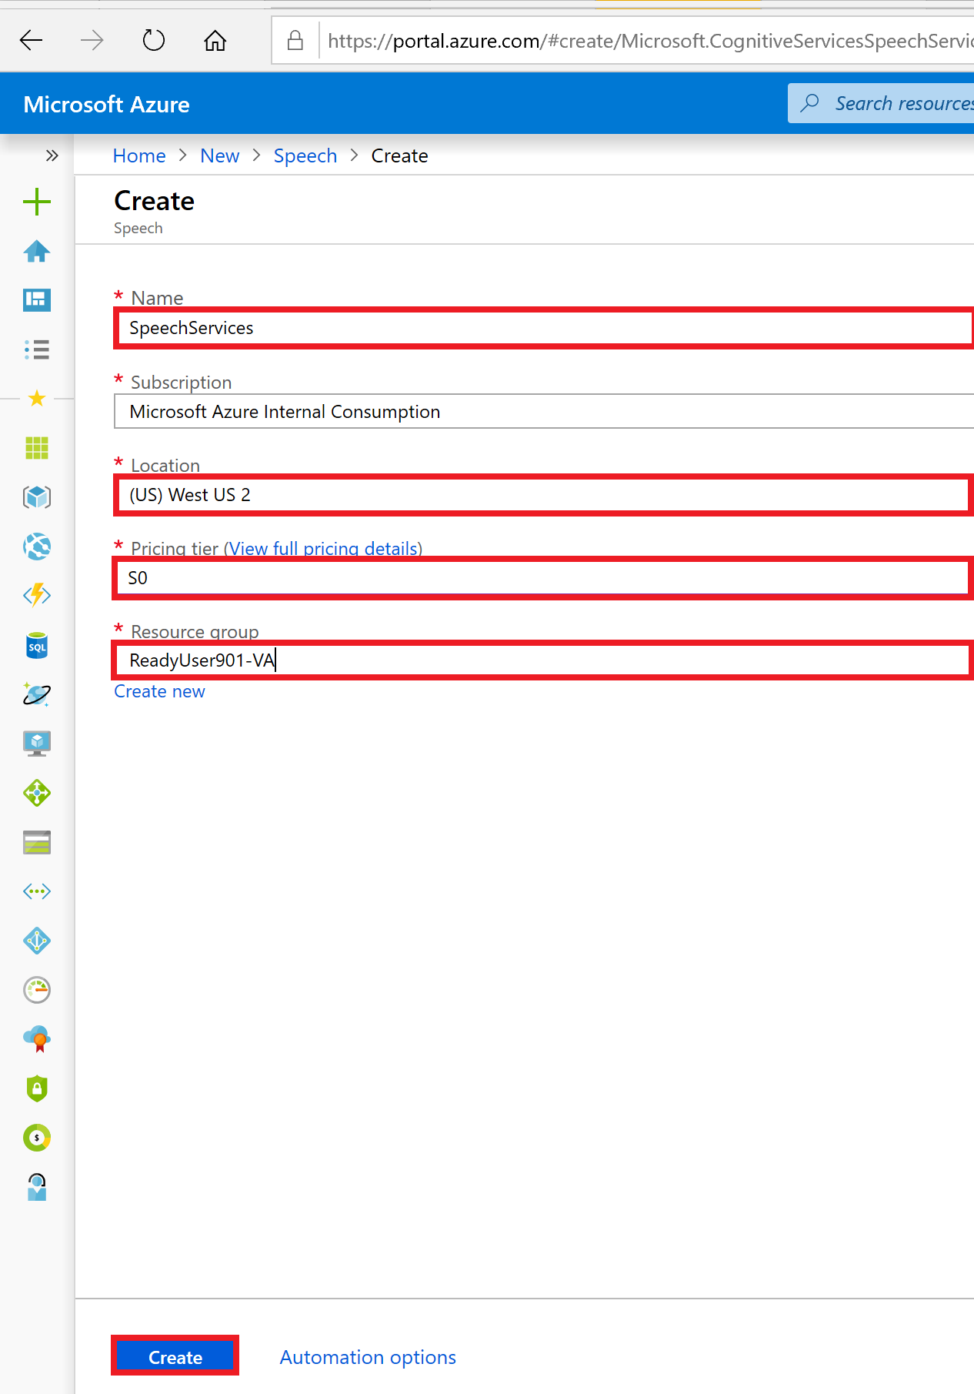Reload the page with the refresh icon

(x=154, y=40)
